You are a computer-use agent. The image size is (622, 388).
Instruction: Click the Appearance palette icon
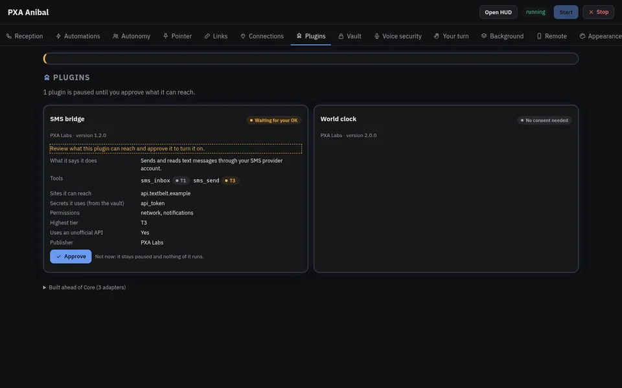582,36
